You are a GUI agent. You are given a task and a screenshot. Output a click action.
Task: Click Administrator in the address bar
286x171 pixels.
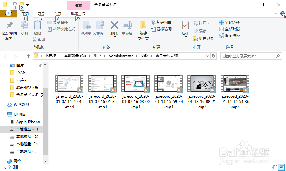click(121, 56)
